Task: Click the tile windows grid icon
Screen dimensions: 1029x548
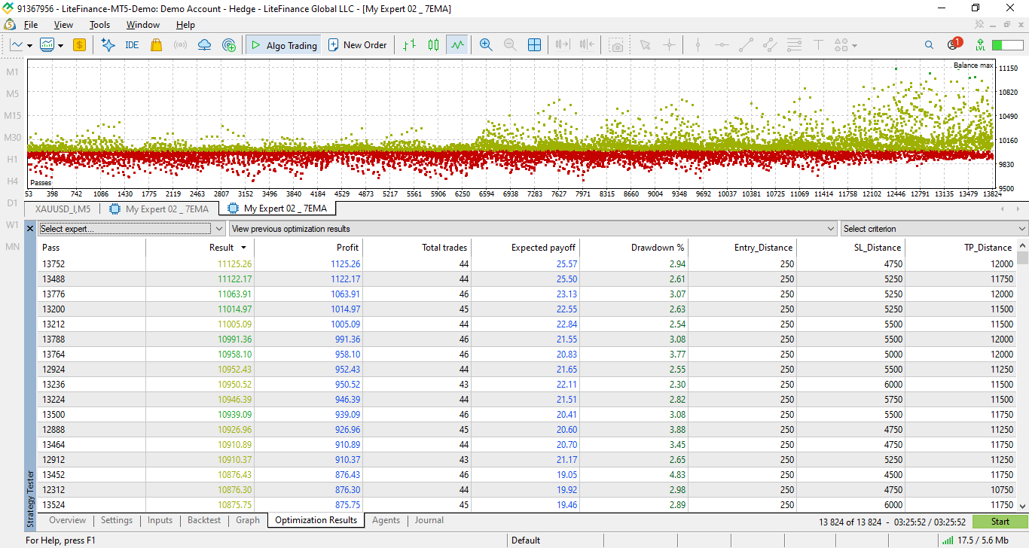Action: (534, 45)
